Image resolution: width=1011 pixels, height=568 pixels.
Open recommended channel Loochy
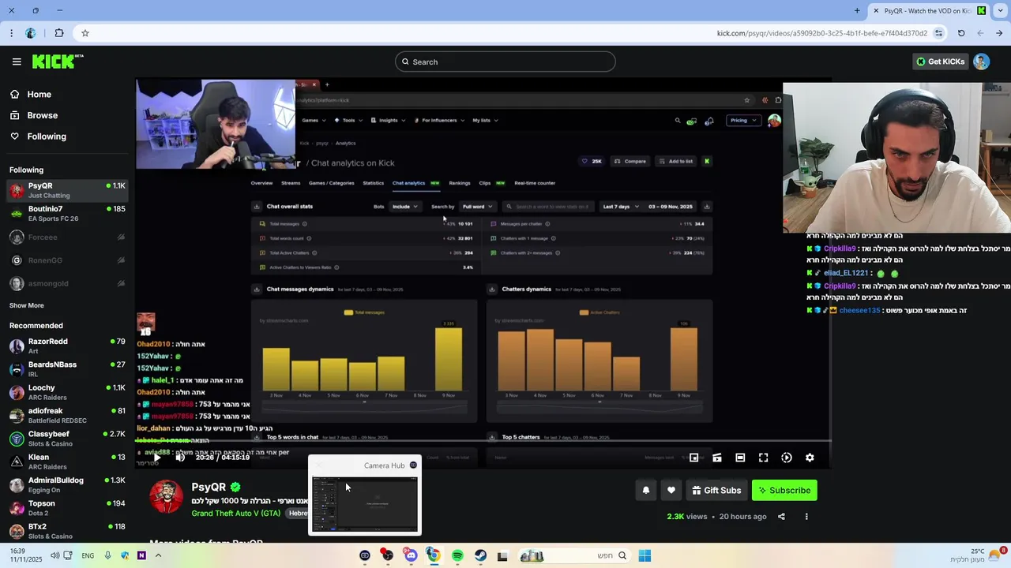point(67,392)
